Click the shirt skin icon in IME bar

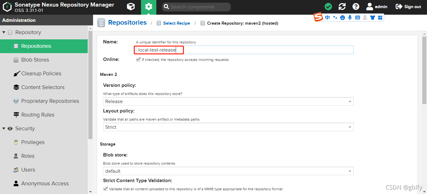point(372,18)
